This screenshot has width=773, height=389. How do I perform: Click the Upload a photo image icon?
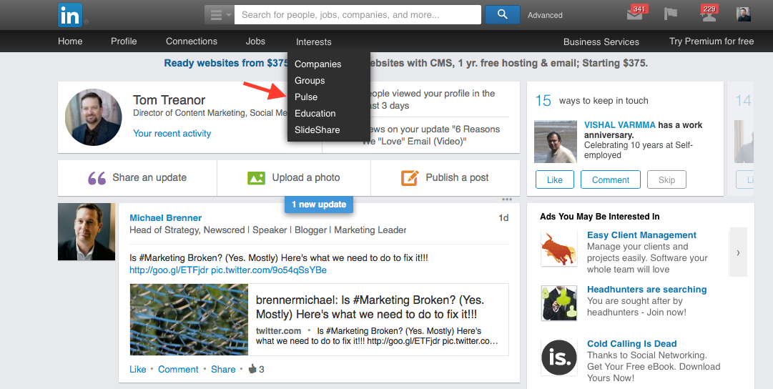coord(256,178)
